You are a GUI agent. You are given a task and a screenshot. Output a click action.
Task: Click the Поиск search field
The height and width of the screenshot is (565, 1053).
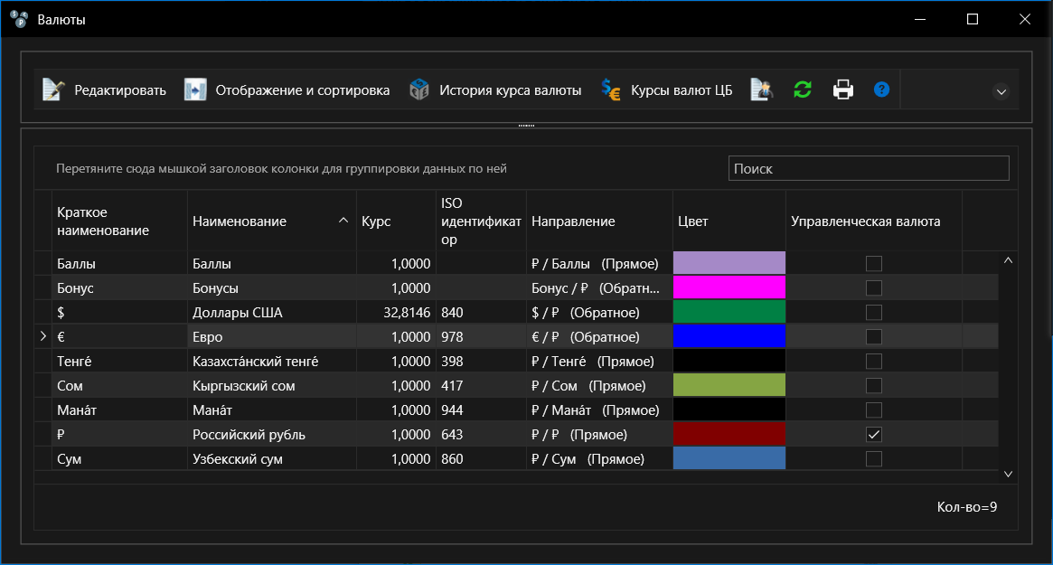pyautogui.click(x=869, y=168)
